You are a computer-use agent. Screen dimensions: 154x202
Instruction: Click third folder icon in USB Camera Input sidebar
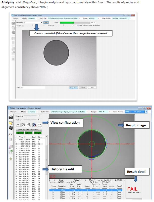tap(13, 32)
